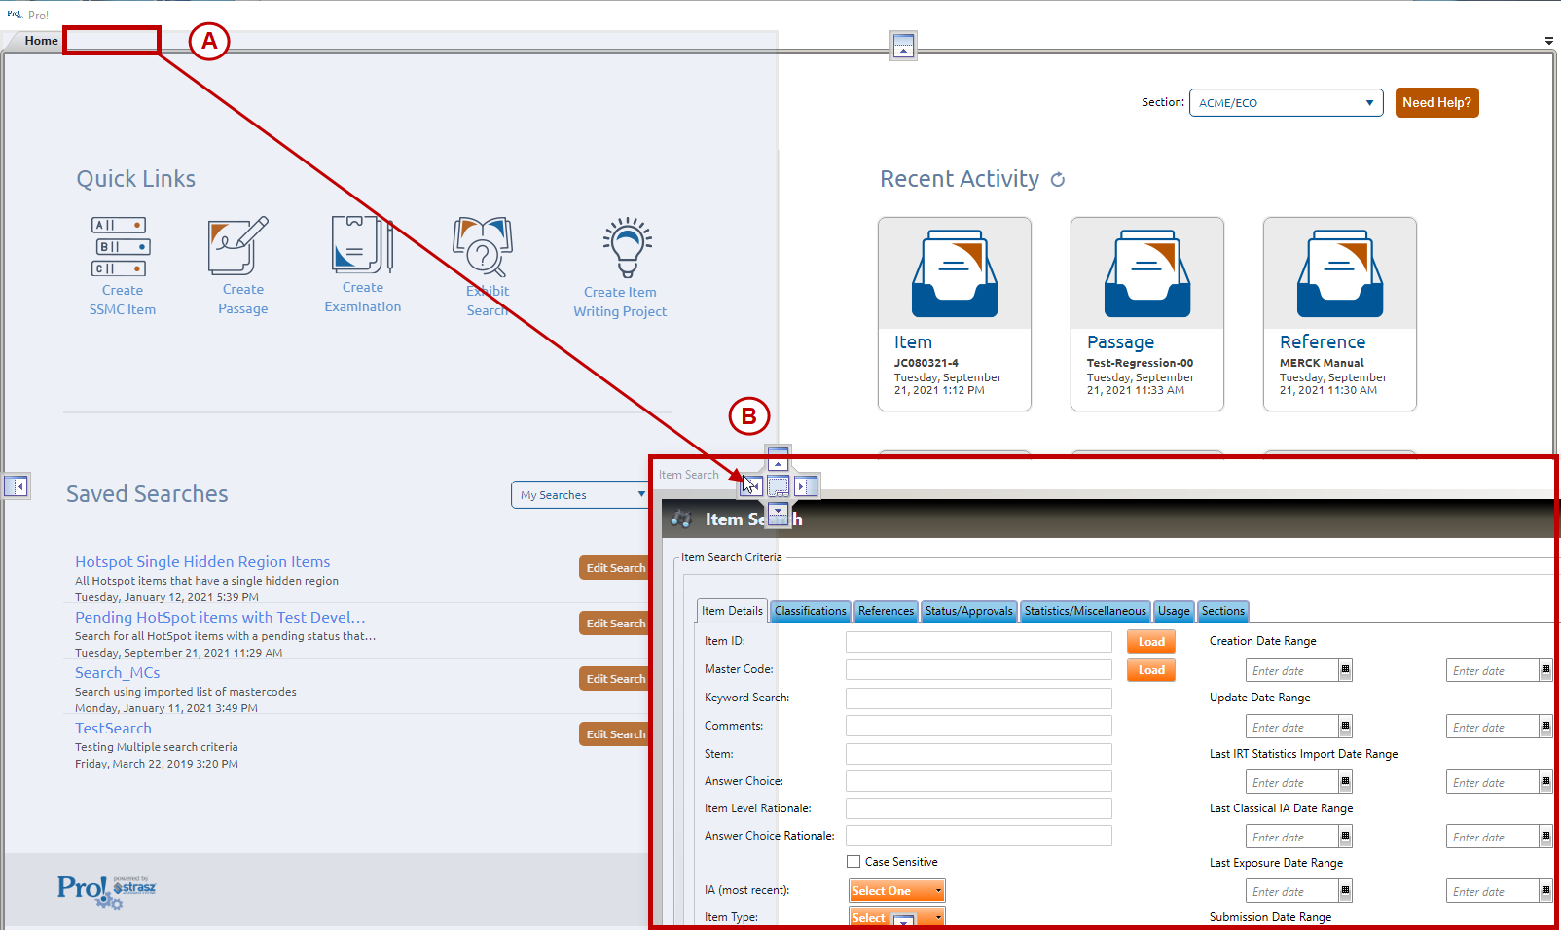This screenshot has height=930, width=1561.
Task: Click the Need Help? button
Action: coord(1436,103)
